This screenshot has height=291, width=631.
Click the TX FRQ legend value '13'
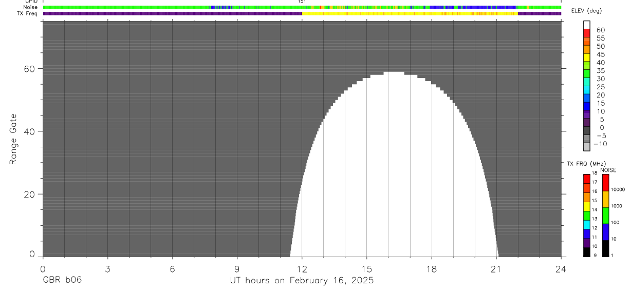595,219
